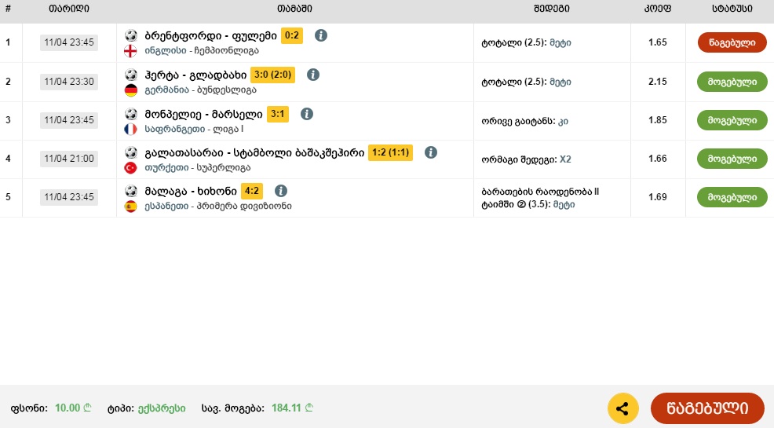The image size is (774, 428).
Task: Click odds value 1.85
Action: click(658, 120)
